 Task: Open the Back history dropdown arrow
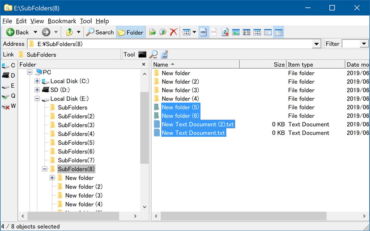35,32
